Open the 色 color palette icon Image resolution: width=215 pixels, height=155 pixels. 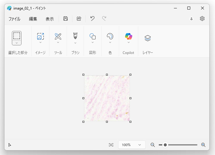coord(110,36)
